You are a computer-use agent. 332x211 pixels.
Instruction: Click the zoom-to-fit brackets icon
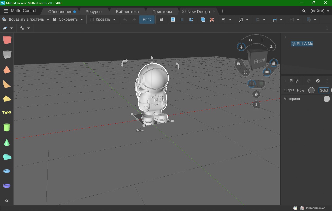tap(246, 72)
